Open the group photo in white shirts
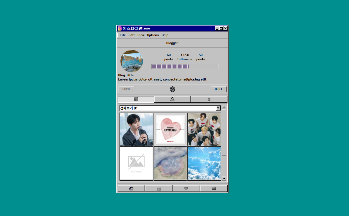The height and width of the screenshot is (216, 349). point(204,129)
